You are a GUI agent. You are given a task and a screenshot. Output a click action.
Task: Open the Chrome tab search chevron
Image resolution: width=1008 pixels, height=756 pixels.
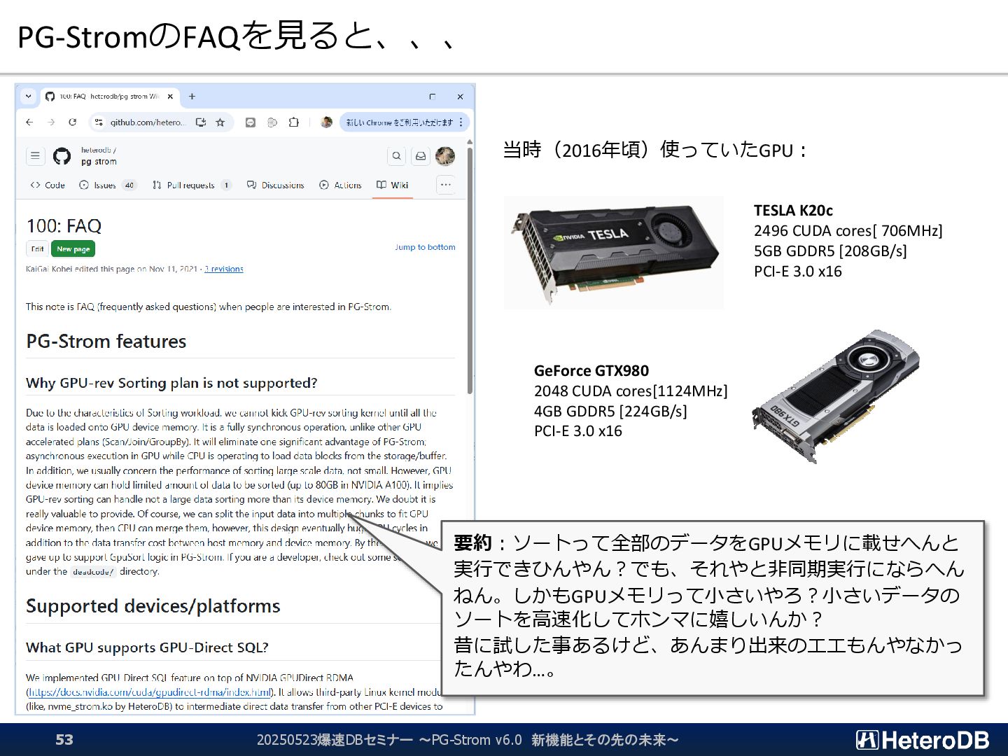pyautogui.click(x=28, y=97)
